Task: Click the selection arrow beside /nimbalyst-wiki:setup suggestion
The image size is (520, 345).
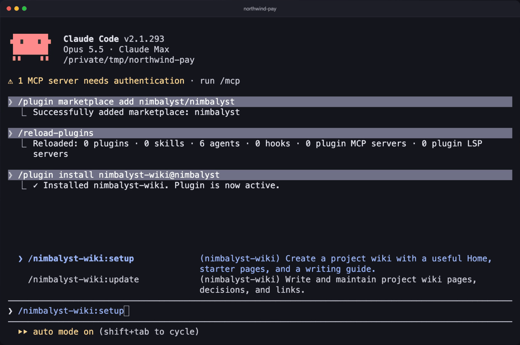Action: point(20,259)
